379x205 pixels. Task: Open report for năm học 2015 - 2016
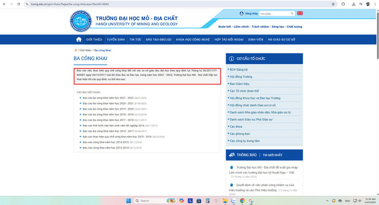click(117, 137)
